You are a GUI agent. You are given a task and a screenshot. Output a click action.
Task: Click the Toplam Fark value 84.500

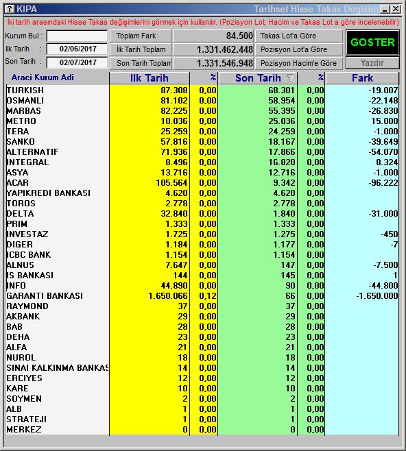239,36
